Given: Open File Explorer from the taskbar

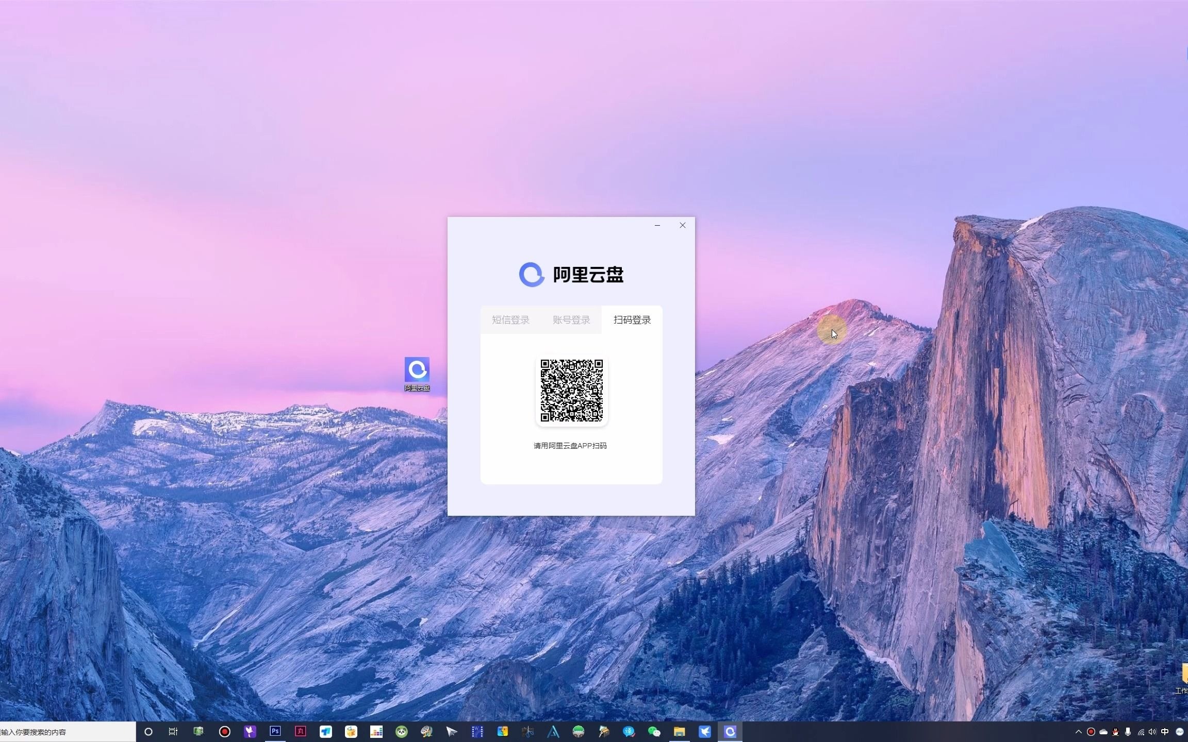Looking at the screenshot, I should 680,732.
